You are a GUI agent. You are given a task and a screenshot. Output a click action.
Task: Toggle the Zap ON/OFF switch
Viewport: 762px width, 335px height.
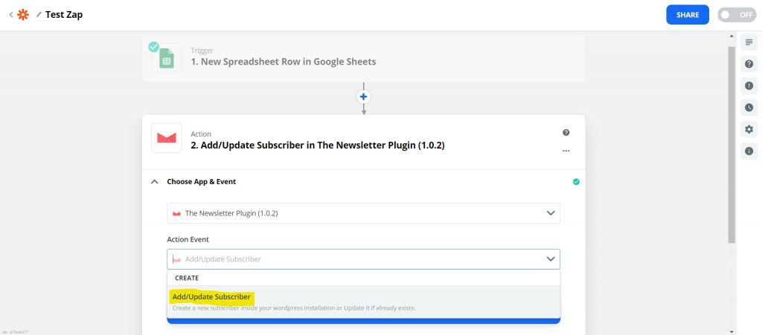tap(737, 15)
